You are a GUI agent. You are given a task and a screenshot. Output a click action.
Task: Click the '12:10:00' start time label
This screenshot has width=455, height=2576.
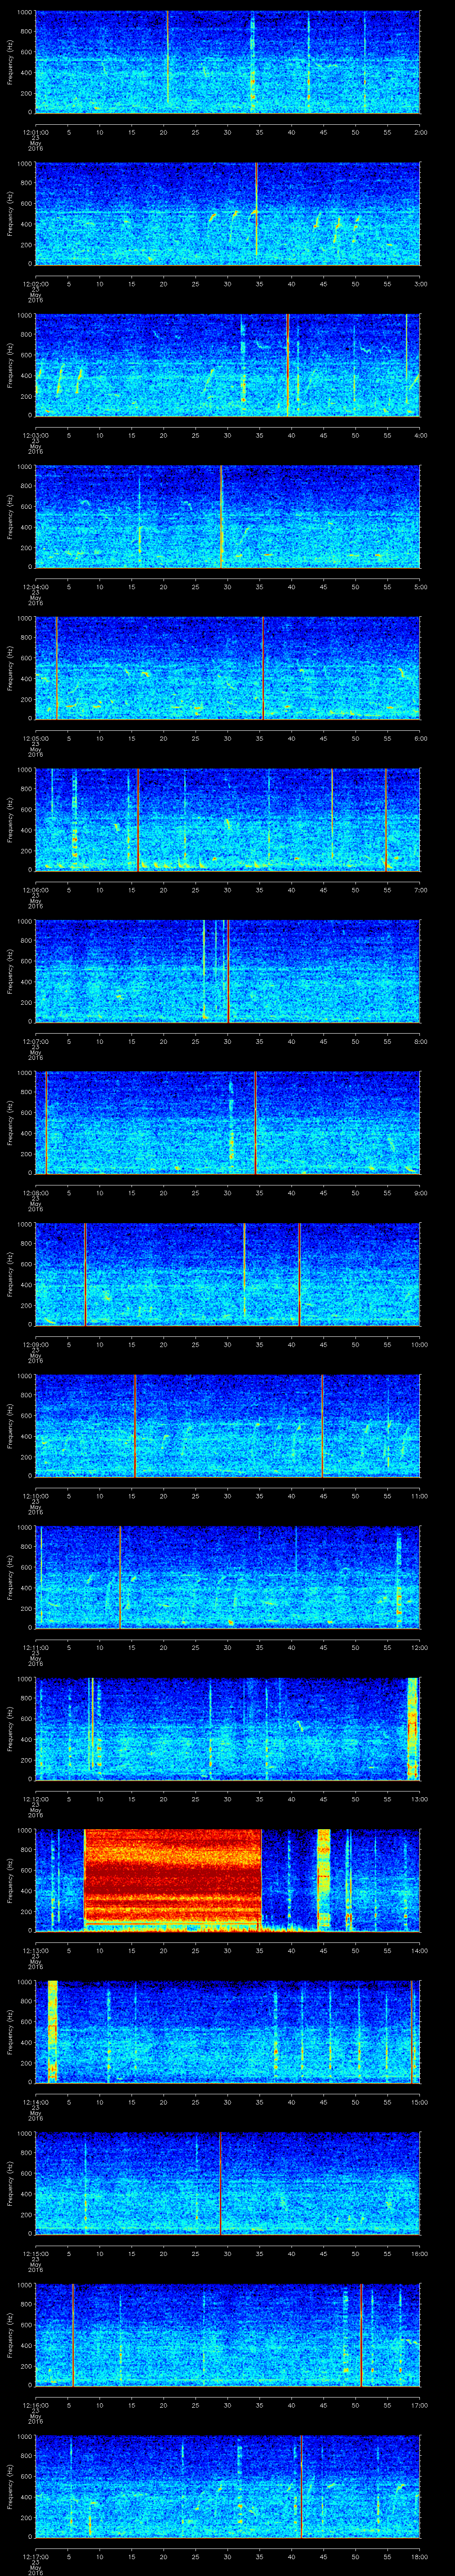pos(35,1496)
